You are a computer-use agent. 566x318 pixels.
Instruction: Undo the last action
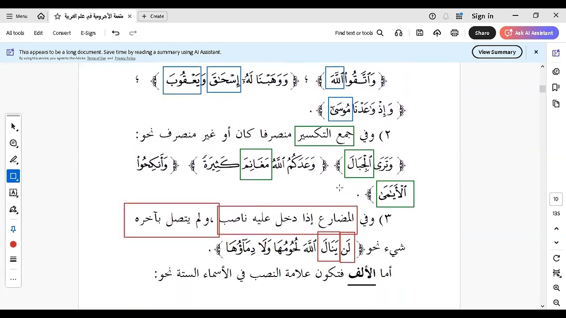[115, 33]
